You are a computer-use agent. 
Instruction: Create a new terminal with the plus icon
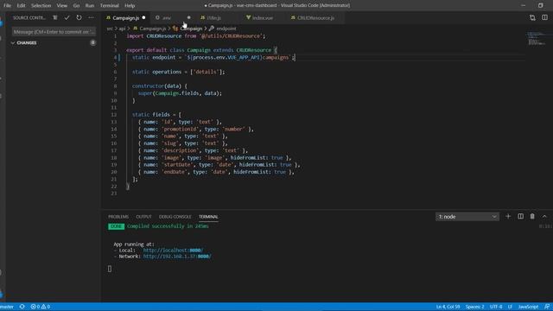point(508,217)
